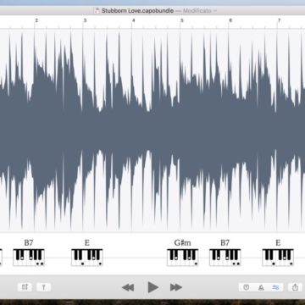Select the E piano diagram below bar 7
Viewport: 305px width, 305px height.
click(278, 258)
